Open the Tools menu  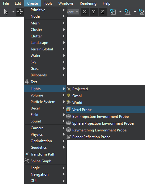48,3
